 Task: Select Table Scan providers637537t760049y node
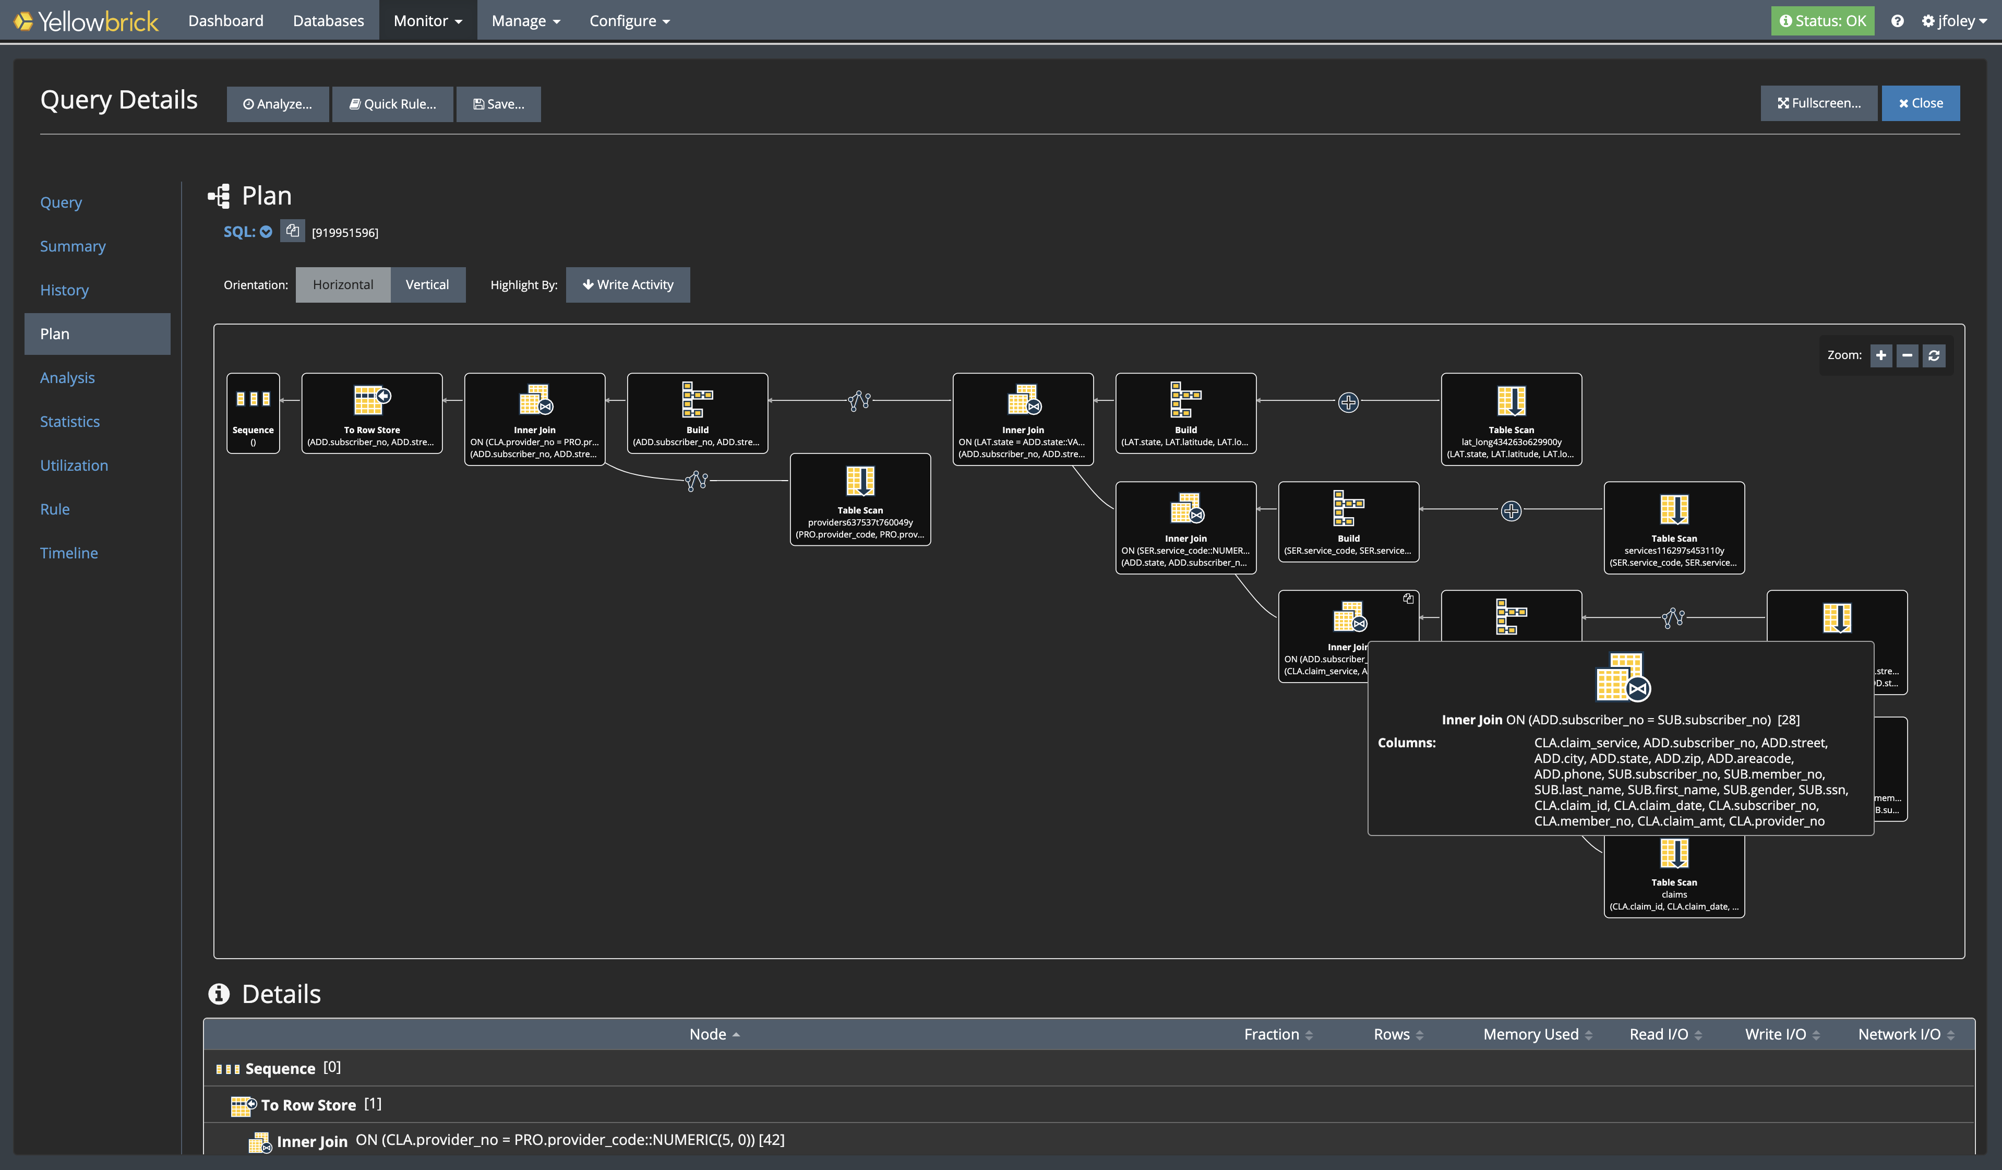coord(860,499)
